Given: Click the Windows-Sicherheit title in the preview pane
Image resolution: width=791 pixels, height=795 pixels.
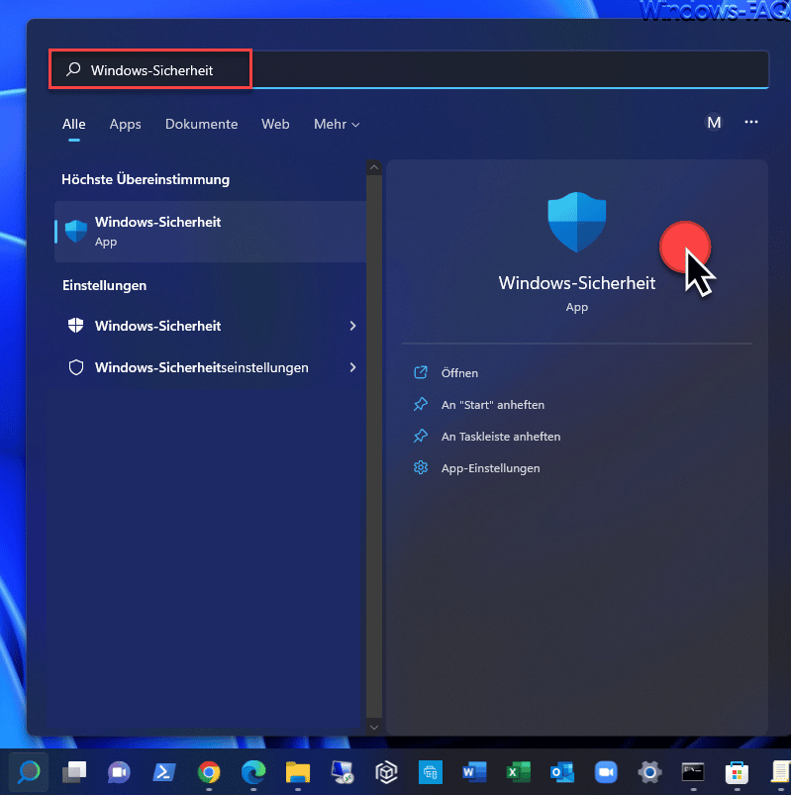Looking at the screenshot, I should pos(577,283).
